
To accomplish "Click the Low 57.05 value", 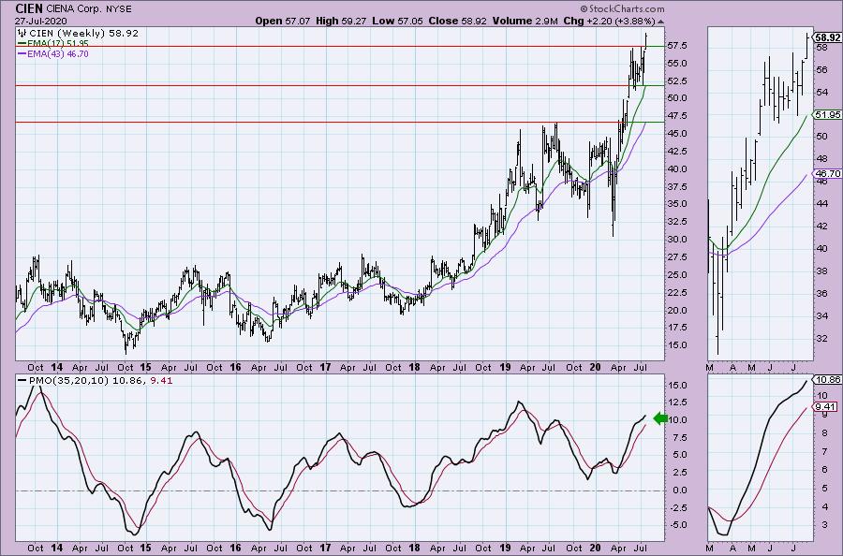I will click(397, 21).
